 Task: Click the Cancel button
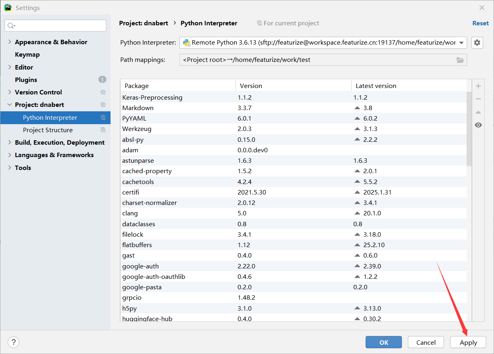coord(426,342)
